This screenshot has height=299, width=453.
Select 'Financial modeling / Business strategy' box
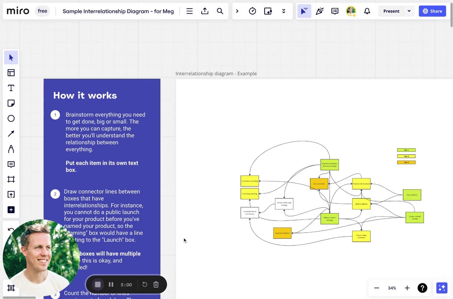pyautogui.click(x=329, y=165)
